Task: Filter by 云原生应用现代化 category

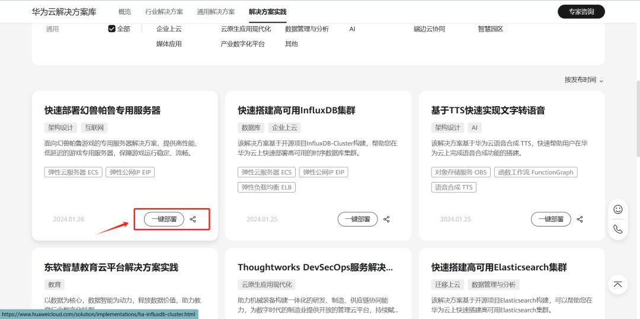Action: 246,29
